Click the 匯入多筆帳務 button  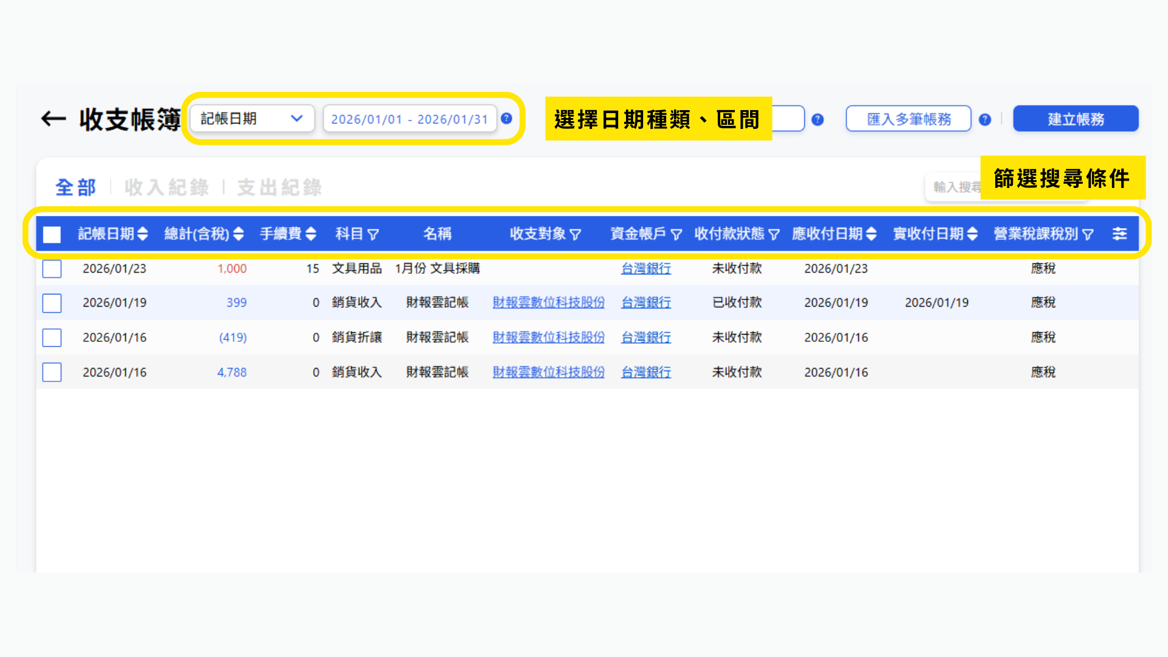[908, 119]
